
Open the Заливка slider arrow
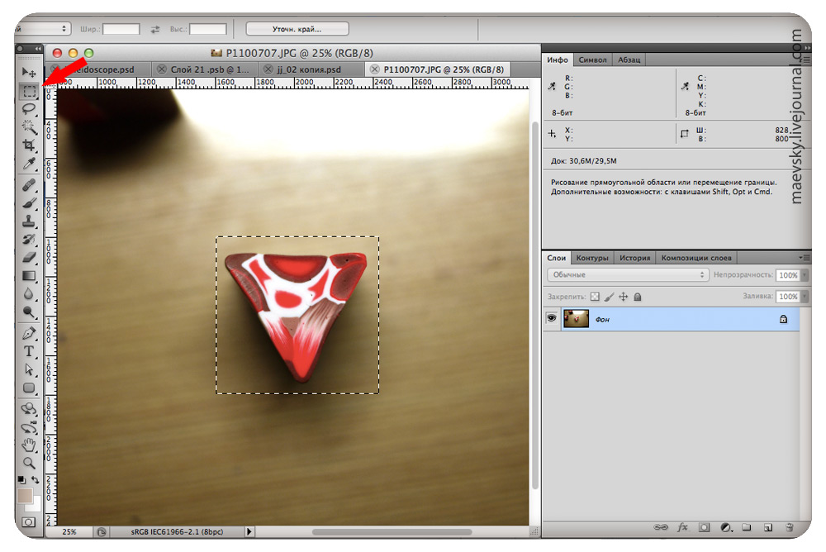805,297
